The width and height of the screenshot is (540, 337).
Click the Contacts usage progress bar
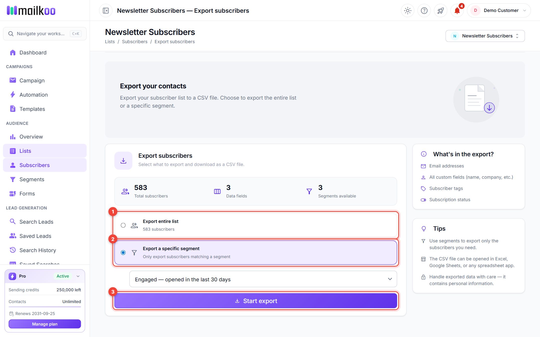point(45,307)
